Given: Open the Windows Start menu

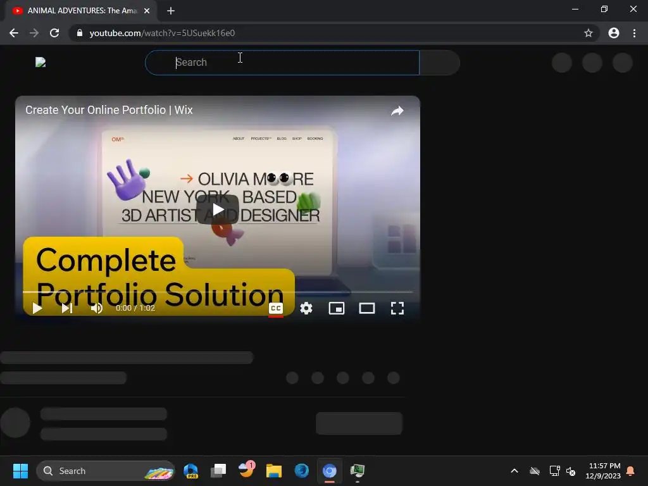Looking at the screenshot, I should coord(20,471).
